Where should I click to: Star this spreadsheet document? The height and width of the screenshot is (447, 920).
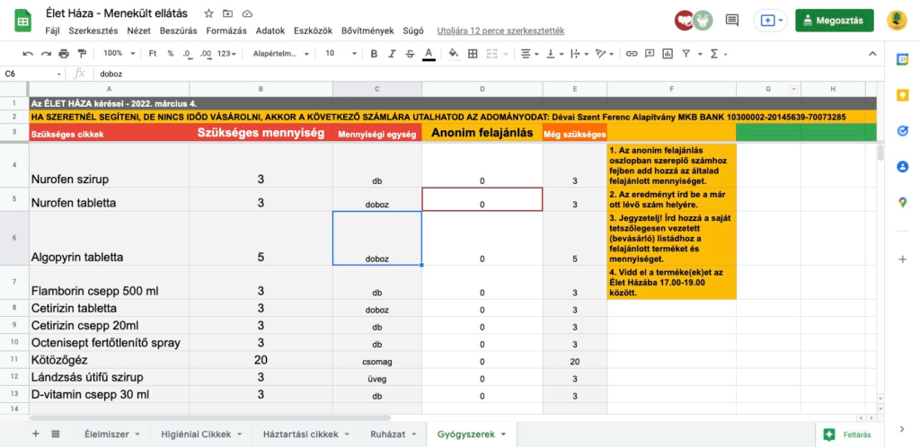tap(208, 13)
